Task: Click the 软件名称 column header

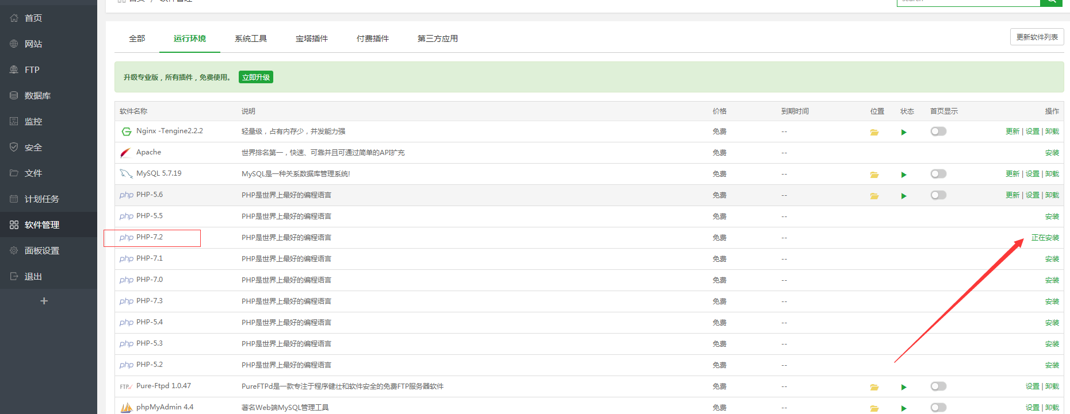Action: coord(133,111)
